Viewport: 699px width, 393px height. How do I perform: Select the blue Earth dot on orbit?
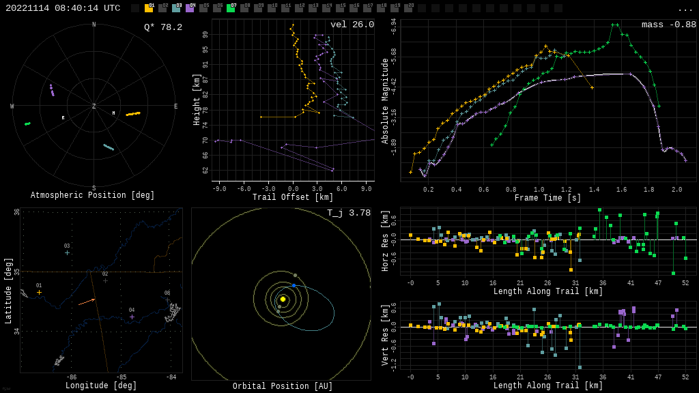[x=294, y=285]
